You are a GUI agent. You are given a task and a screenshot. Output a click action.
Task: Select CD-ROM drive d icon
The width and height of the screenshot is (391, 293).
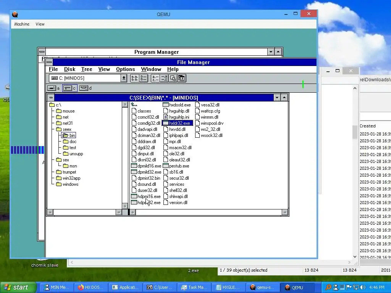(x=84, y=88)
